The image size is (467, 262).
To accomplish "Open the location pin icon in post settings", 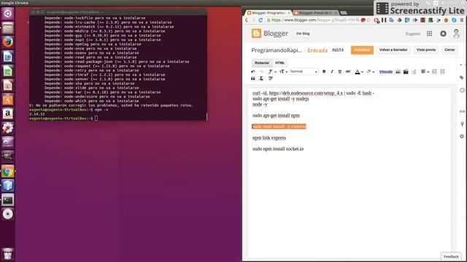I will coord(462,124).
